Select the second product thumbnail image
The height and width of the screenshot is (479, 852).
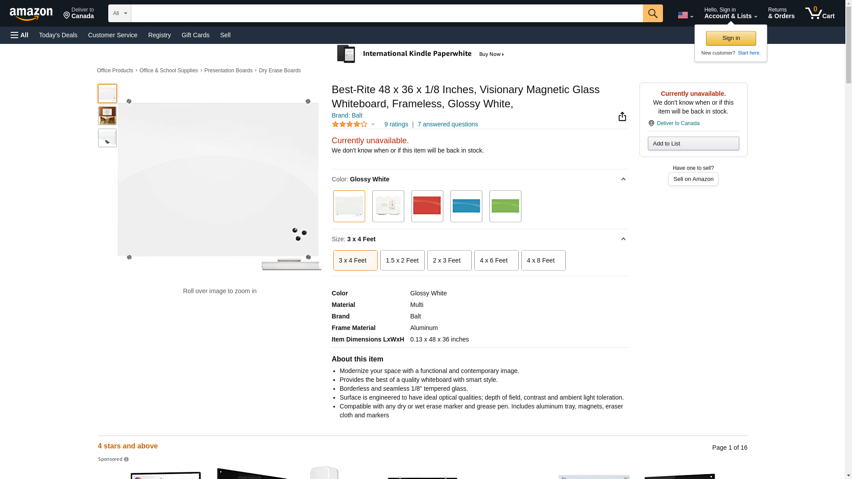(x=107, y=116)
